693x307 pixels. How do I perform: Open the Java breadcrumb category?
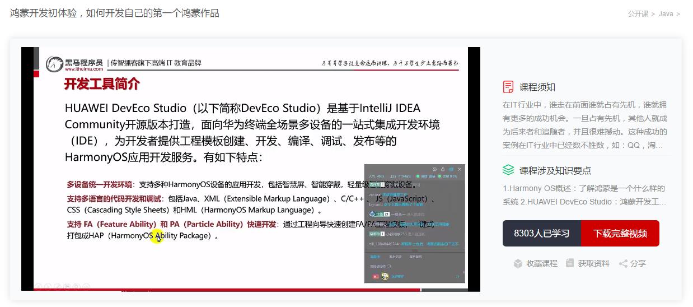coord(666,14)
